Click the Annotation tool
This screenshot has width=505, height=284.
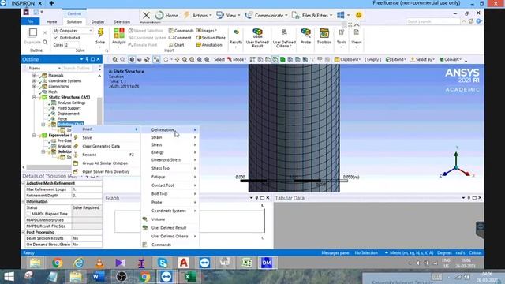(209, 45)
